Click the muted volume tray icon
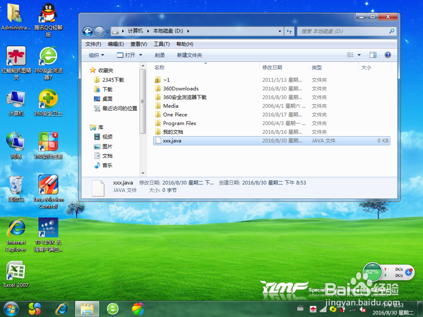The height and width of the screenshot is (317, 423). point(363,309)
